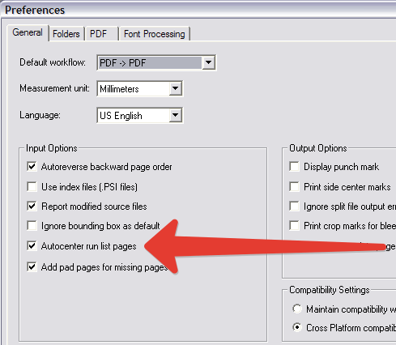Click the Input Options group title
Image resolution: width=396 pixels, height=345 pixels.
tap(52, 148)
